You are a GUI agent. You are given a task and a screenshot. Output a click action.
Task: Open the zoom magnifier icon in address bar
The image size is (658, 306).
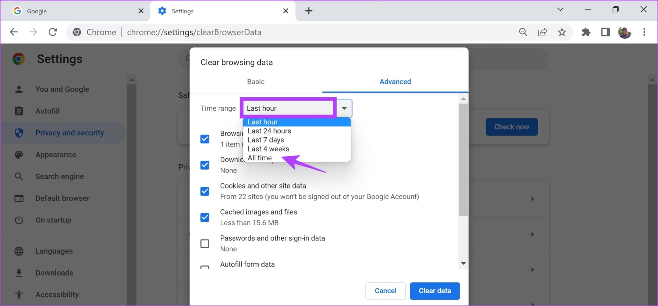coord(523,32)
